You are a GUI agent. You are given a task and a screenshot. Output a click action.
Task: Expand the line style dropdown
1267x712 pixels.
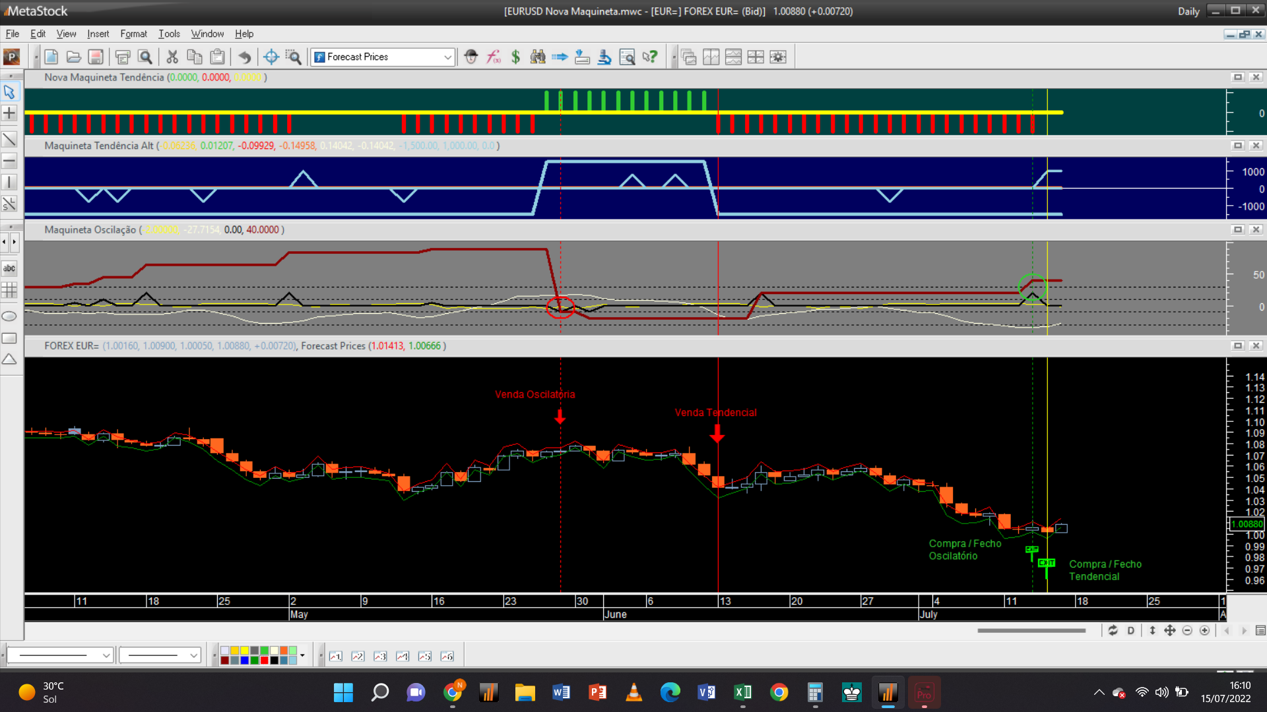(106, 655)
